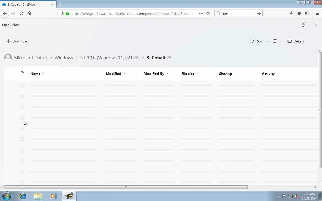Click the browser forward arrow
The height and width of the screenshot is (201, 322).
[13, 13]
